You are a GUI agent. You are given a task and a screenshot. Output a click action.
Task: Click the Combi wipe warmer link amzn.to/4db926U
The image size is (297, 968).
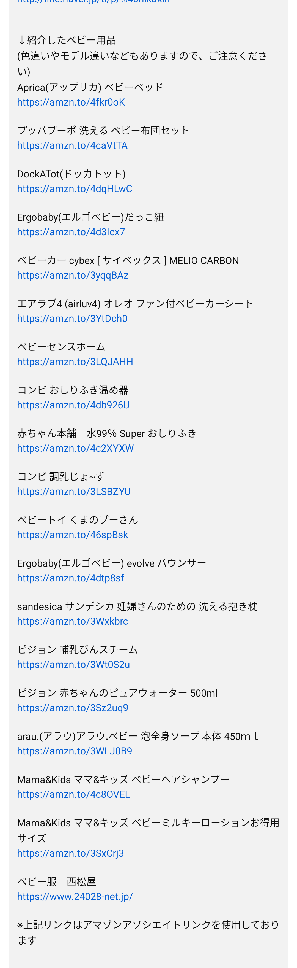73,405
